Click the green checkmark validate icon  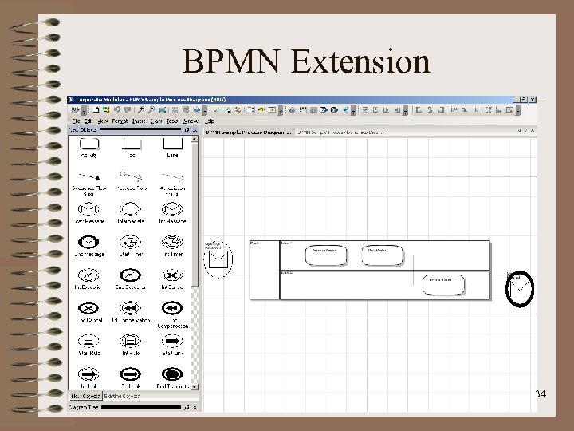[217, 109]
